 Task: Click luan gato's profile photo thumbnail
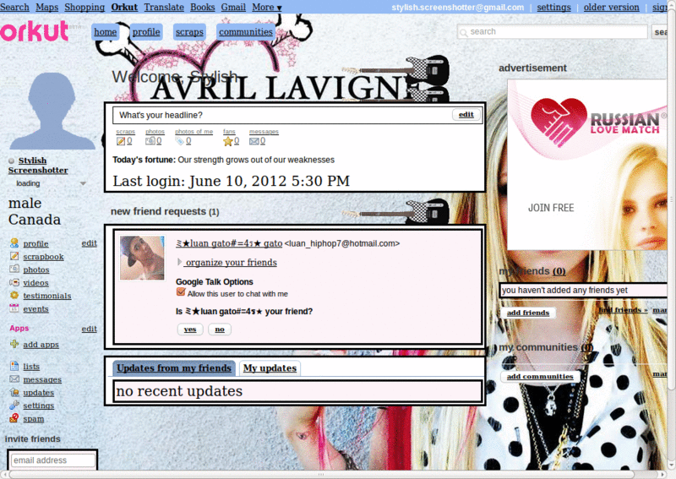(x=142, y=258)
